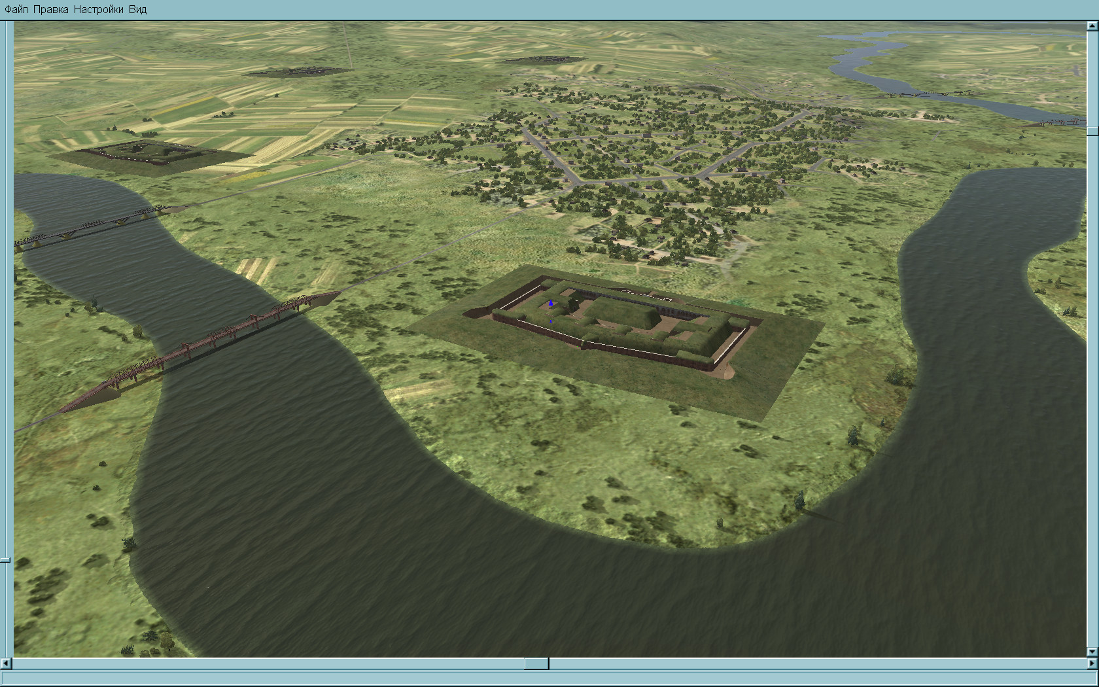Open the Файл menu
This screenshot has width=1099, height=687.
16,10
